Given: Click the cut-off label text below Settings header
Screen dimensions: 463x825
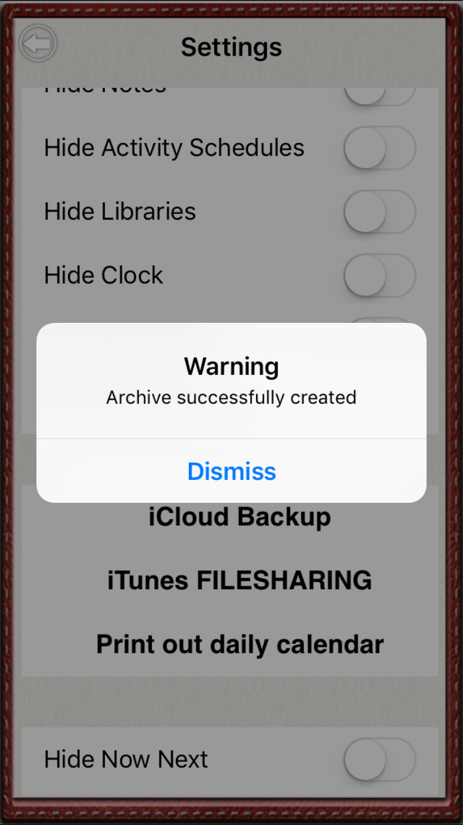Looking at the screenshot, I should coord(105,90).
